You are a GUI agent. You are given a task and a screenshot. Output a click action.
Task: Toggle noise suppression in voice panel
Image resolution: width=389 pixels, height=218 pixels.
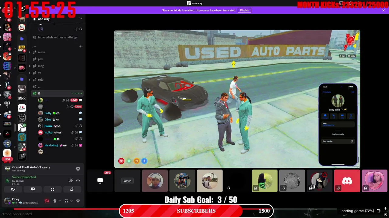71,180
